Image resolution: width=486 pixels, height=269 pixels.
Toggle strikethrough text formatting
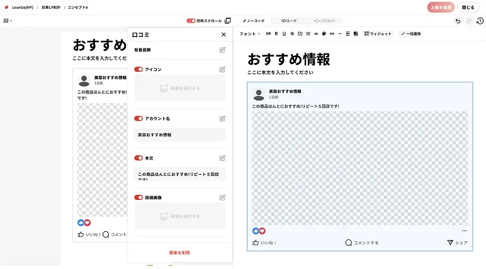pos(292,34)
